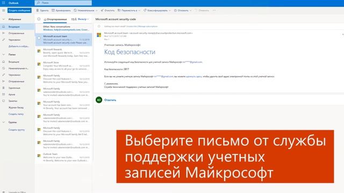Expand the Отложить dropdown arrow
Viewport: 344px width, 193px height.
coord(190,10)
